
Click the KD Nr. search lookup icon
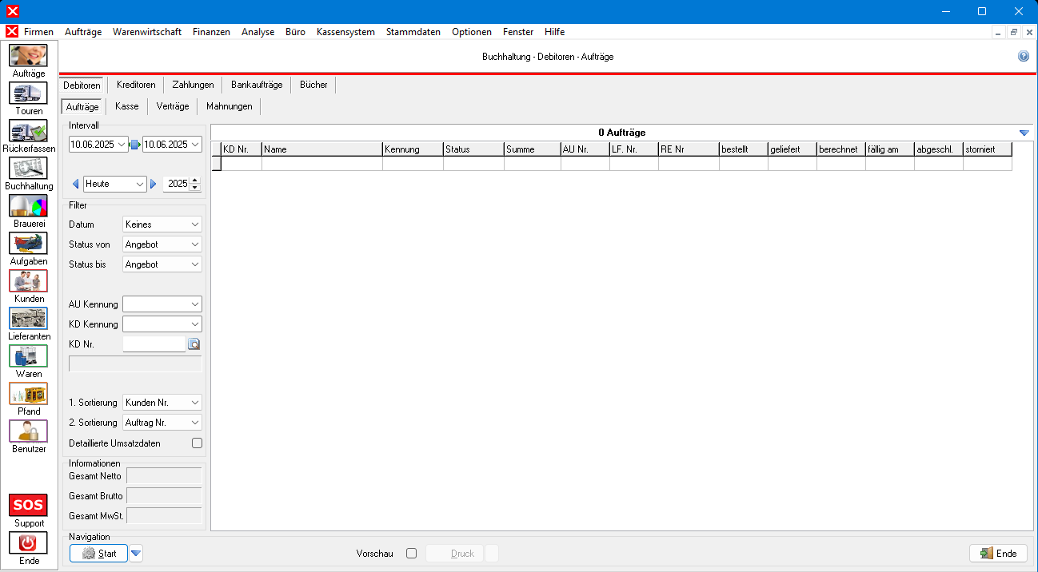[x=194, y=344]
